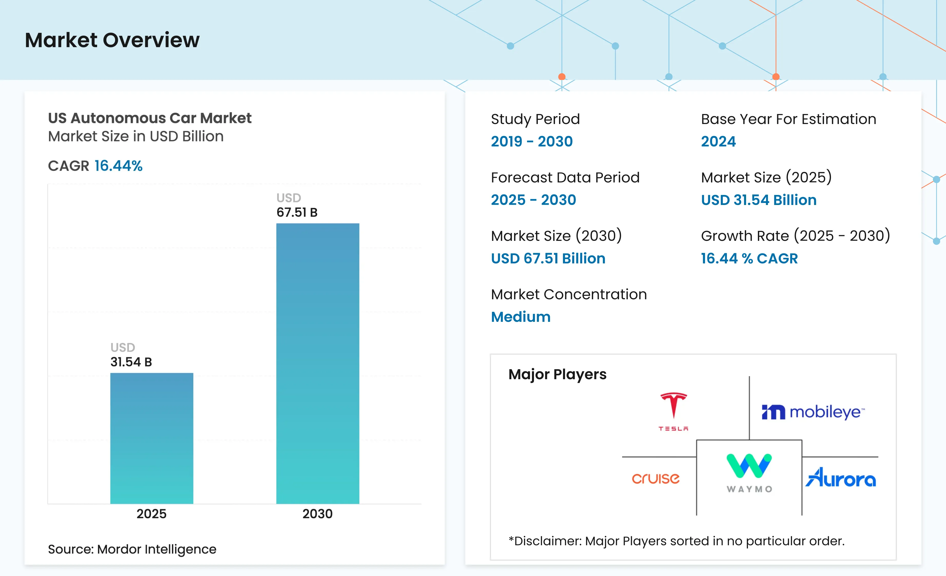This screenshot has height=576, width=946.
Task: Click '16.44 % CAGR' value
Action: 749,259
